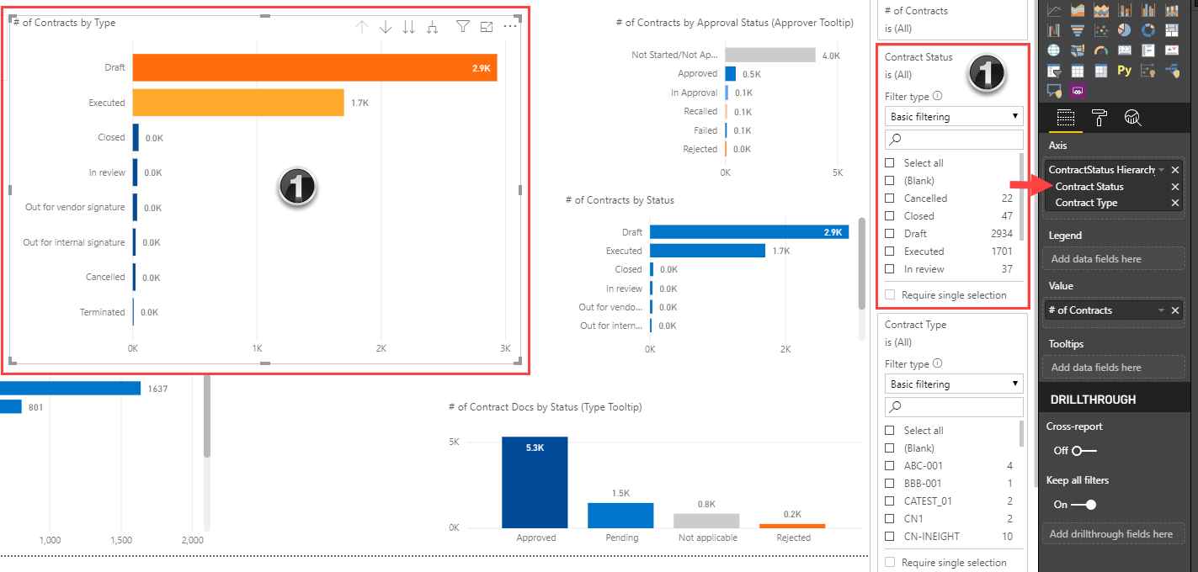Select the Gauge visualization icon
Screen dimensions: 1198x572
click(1101, 50)
